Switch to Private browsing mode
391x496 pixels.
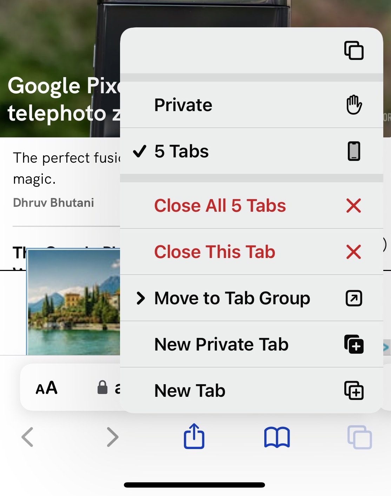tap(183, 105)
